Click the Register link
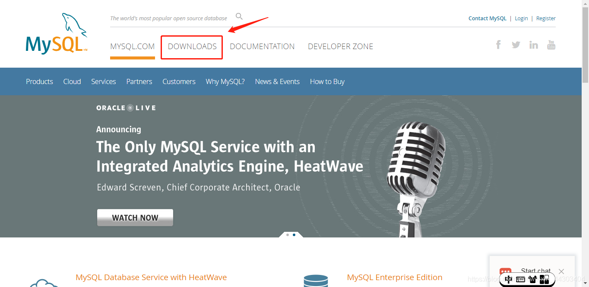Viewport: 589px width, 287px height. point(546,19)
